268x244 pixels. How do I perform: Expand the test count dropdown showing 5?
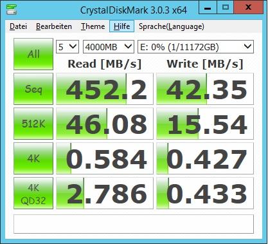[x=67, y=46]
